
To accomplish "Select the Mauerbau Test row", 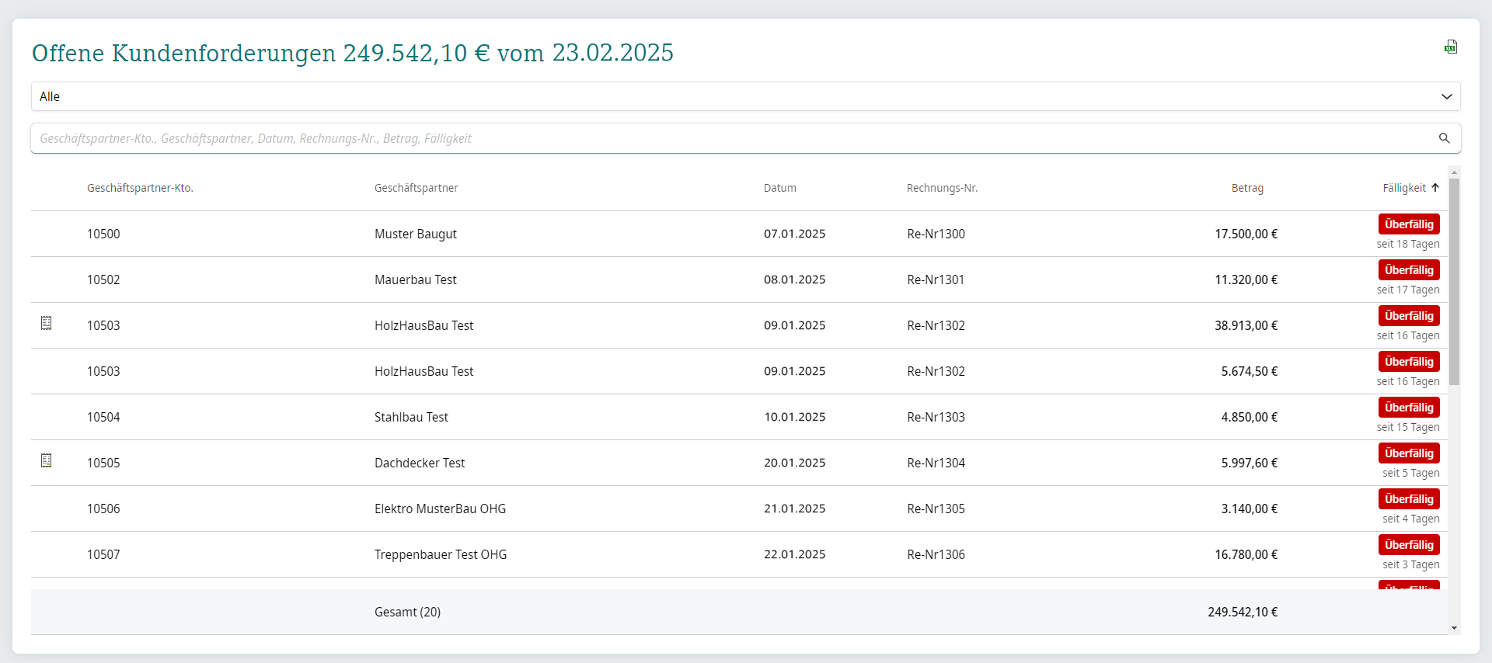I will pos(738,279).
